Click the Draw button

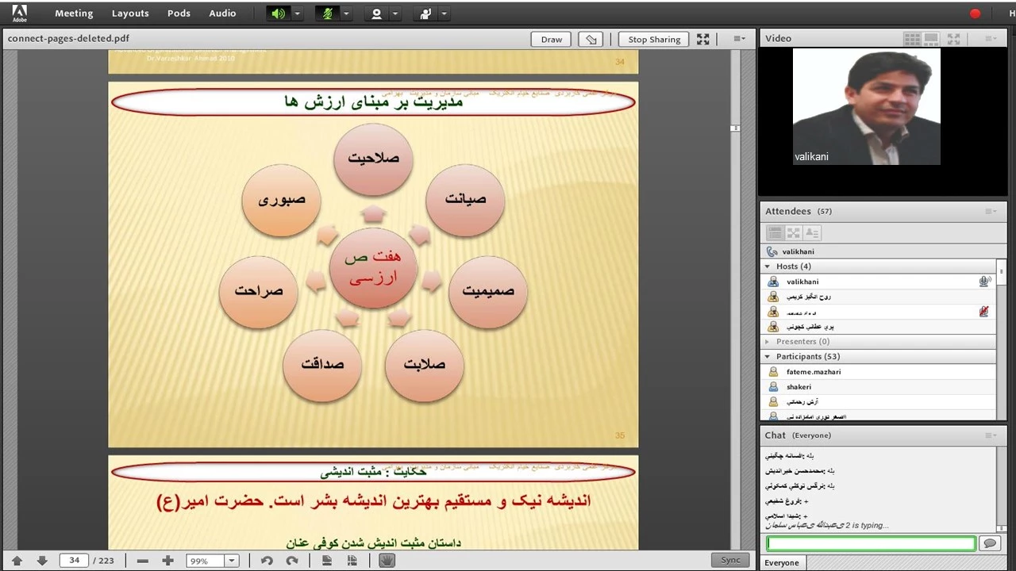pyautogui.click(x=552, y=39)
